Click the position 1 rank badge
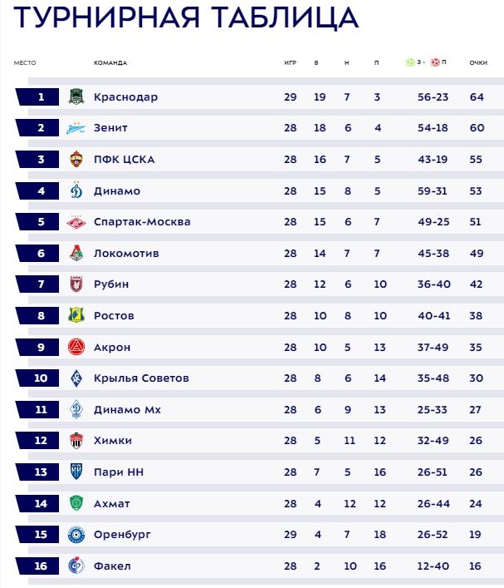This screenshot has height=588, width=504. pos(38,97)
